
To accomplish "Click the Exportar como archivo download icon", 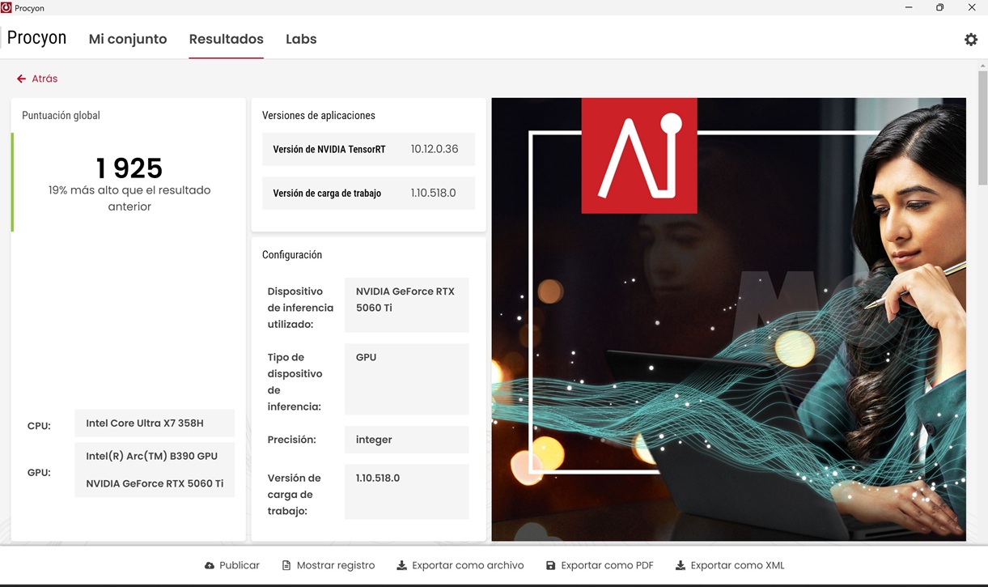I will coord(401,566).
